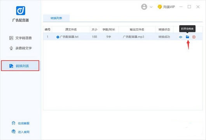206x140 pixels.
Task: Open 文字转语音 in sidebar
Action: point(21,38)
